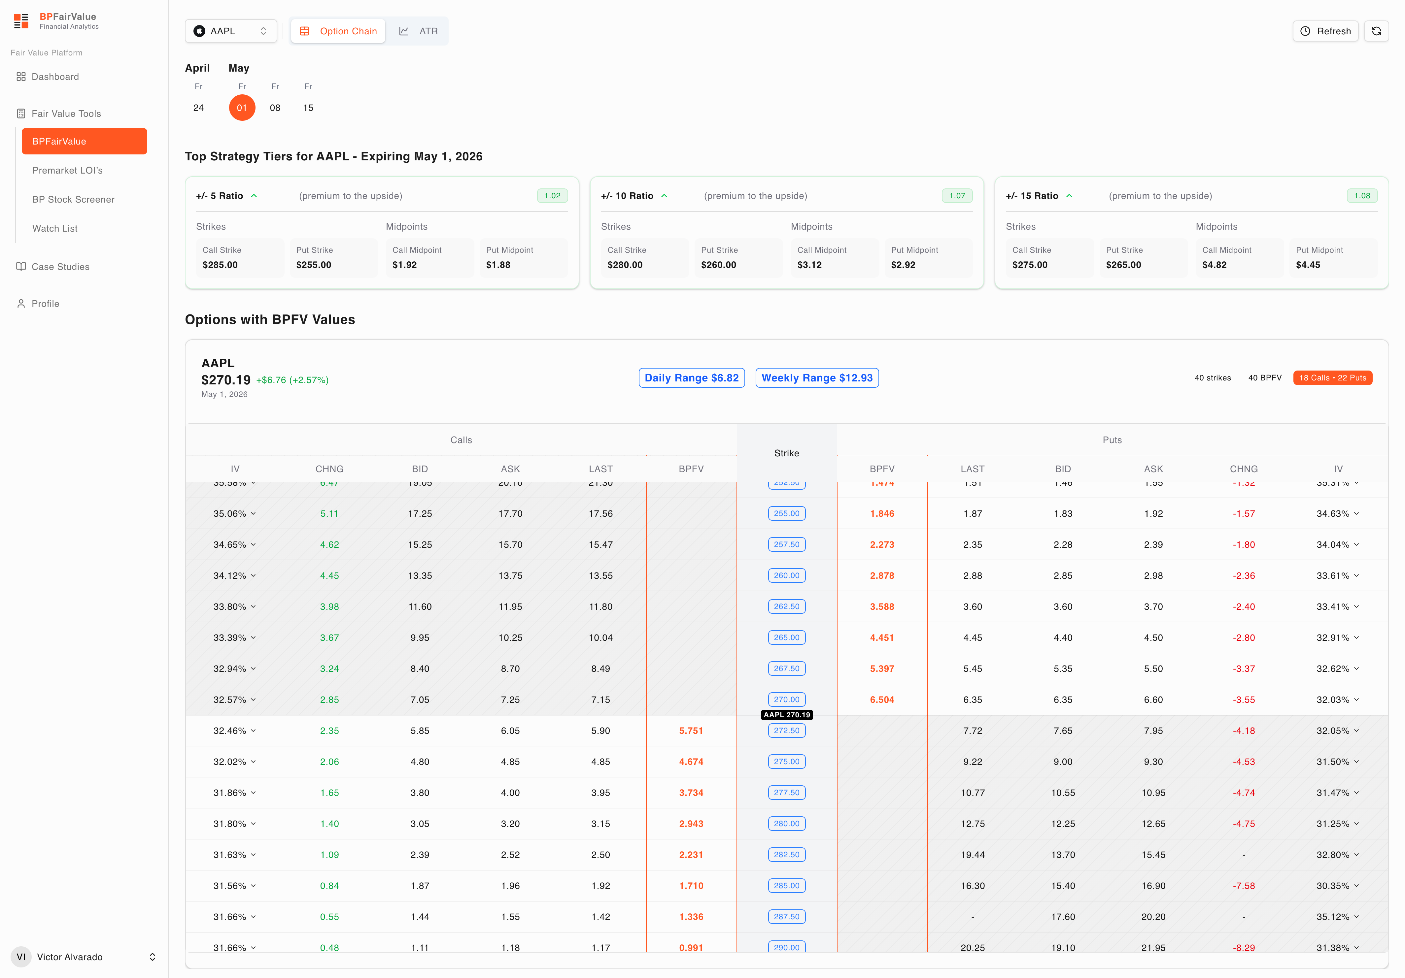1405x978 pixels.
Task: Select May 15 expiration date
Action: coord(308,108)
